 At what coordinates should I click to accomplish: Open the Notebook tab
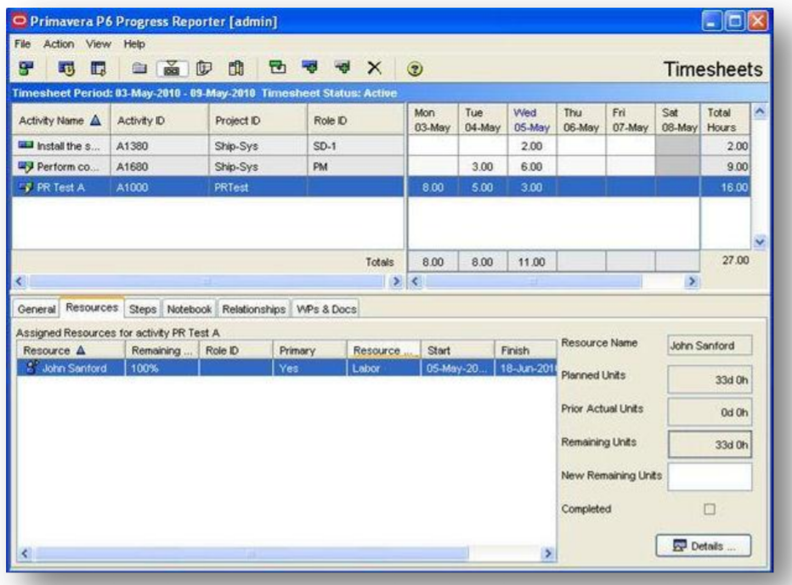coord(189,309)
